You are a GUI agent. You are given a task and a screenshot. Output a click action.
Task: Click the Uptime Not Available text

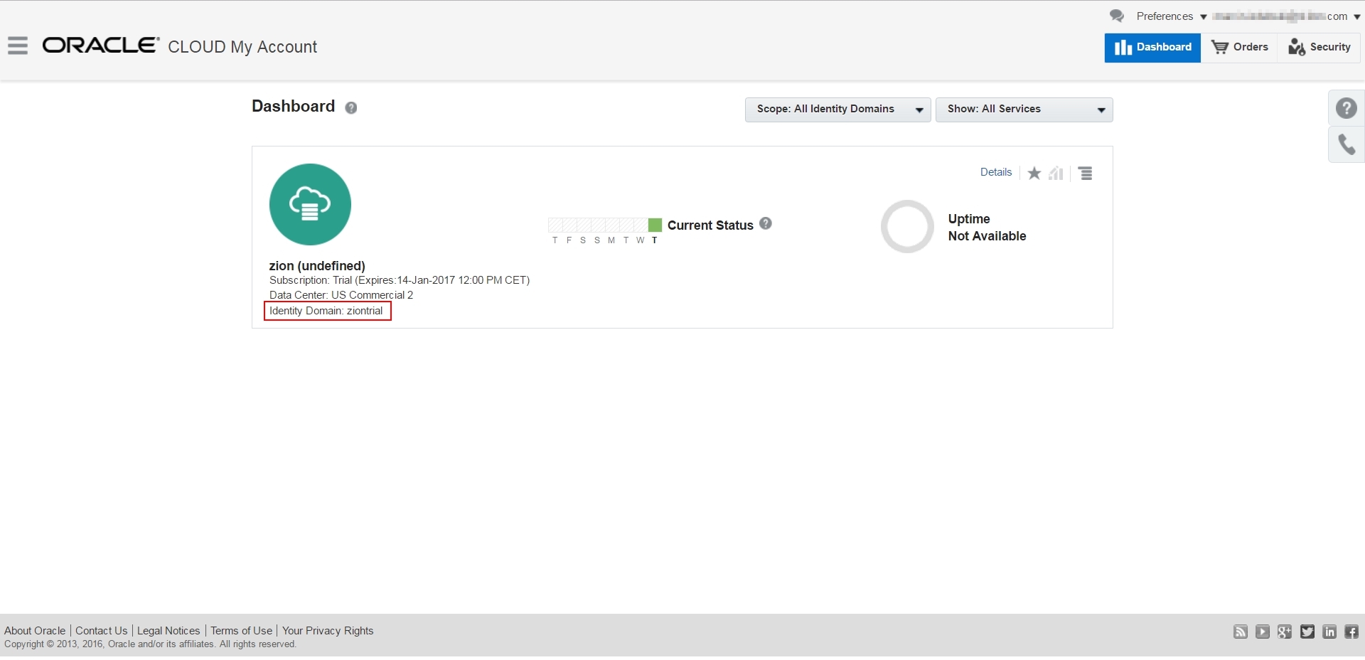click(x=987, y=228)
